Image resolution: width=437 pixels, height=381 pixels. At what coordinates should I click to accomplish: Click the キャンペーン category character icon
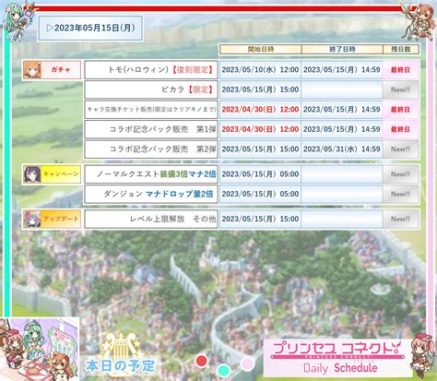tap(32, 174)
